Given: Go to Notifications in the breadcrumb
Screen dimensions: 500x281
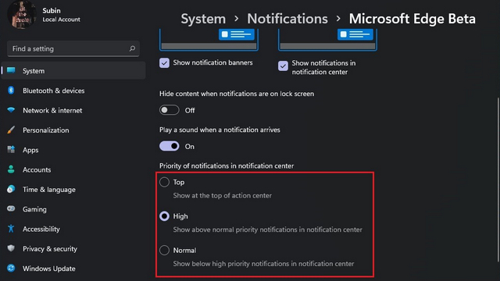Looking at the screenshot, I should click(x=287, y=19).
